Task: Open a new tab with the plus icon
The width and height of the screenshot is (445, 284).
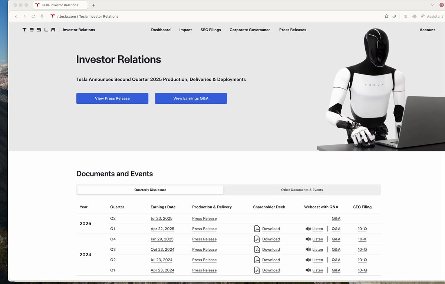Action: (93, 5)
